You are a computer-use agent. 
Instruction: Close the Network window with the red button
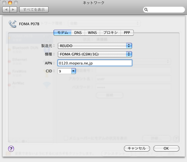4,3
